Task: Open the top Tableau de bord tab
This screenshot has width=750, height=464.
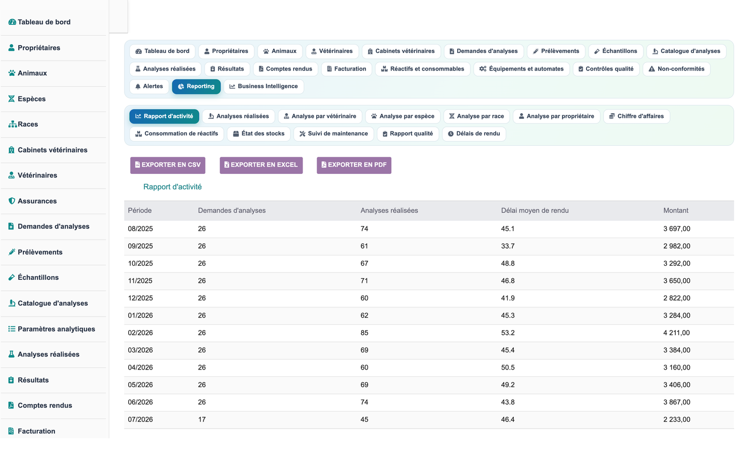Action: (x=162, y=51)
